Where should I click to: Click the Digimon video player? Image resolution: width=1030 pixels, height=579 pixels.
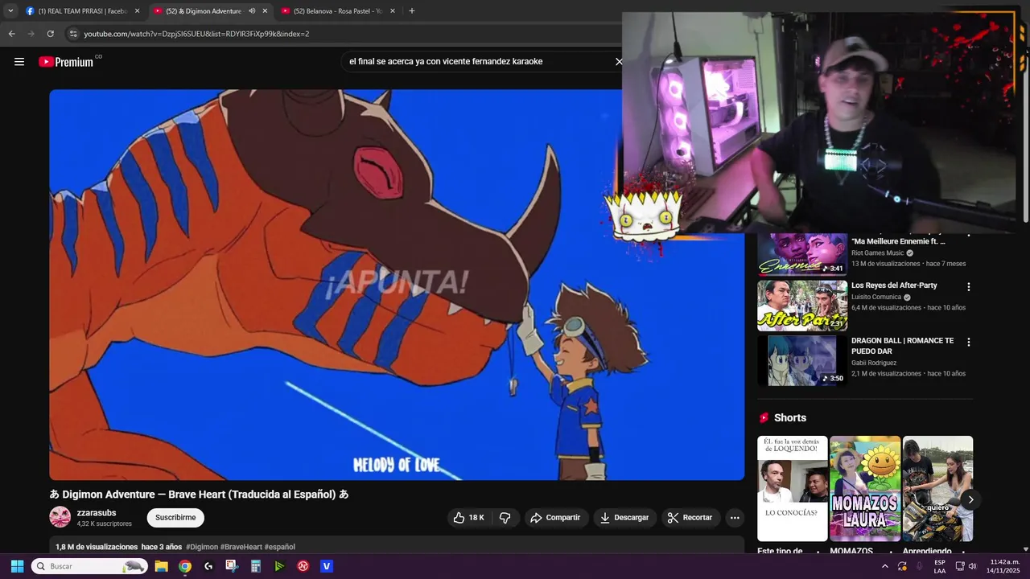(397, 285)
